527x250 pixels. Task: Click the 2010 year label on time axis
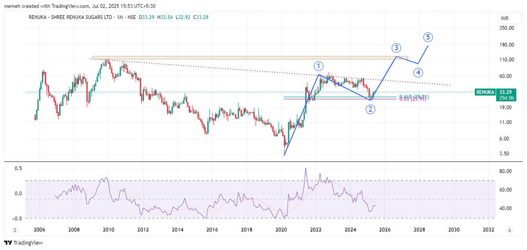(108, 230)
